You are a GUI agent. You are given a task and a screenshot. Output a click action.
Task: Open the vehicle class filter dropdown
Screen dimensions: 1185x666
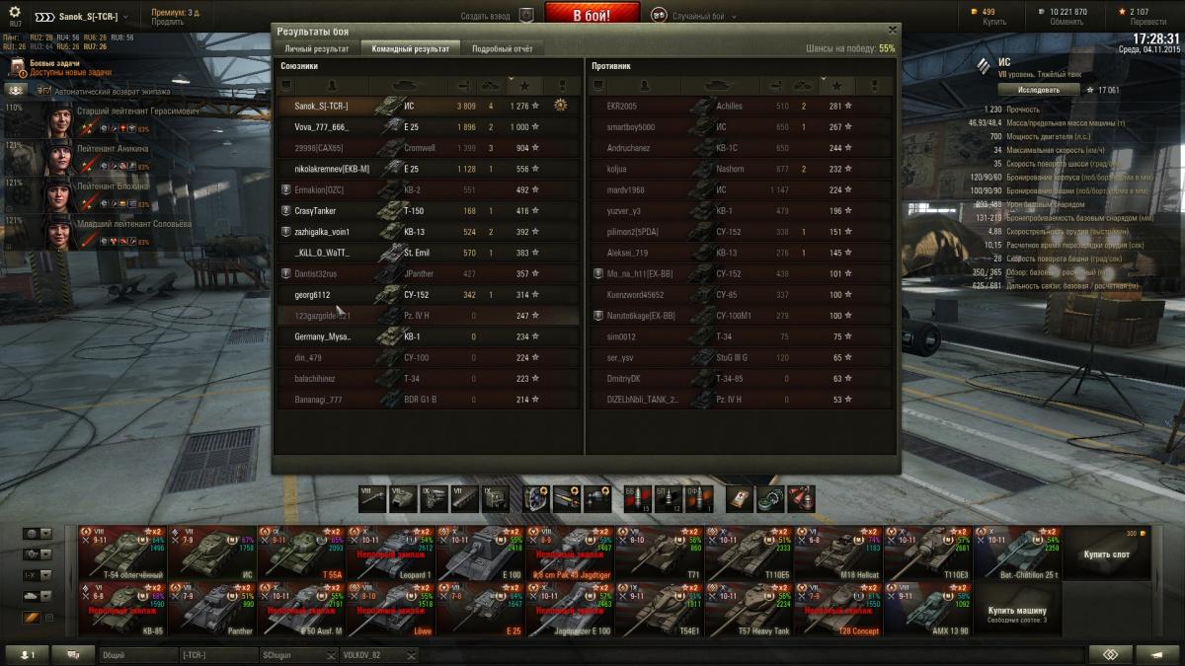tap(37, 555)
